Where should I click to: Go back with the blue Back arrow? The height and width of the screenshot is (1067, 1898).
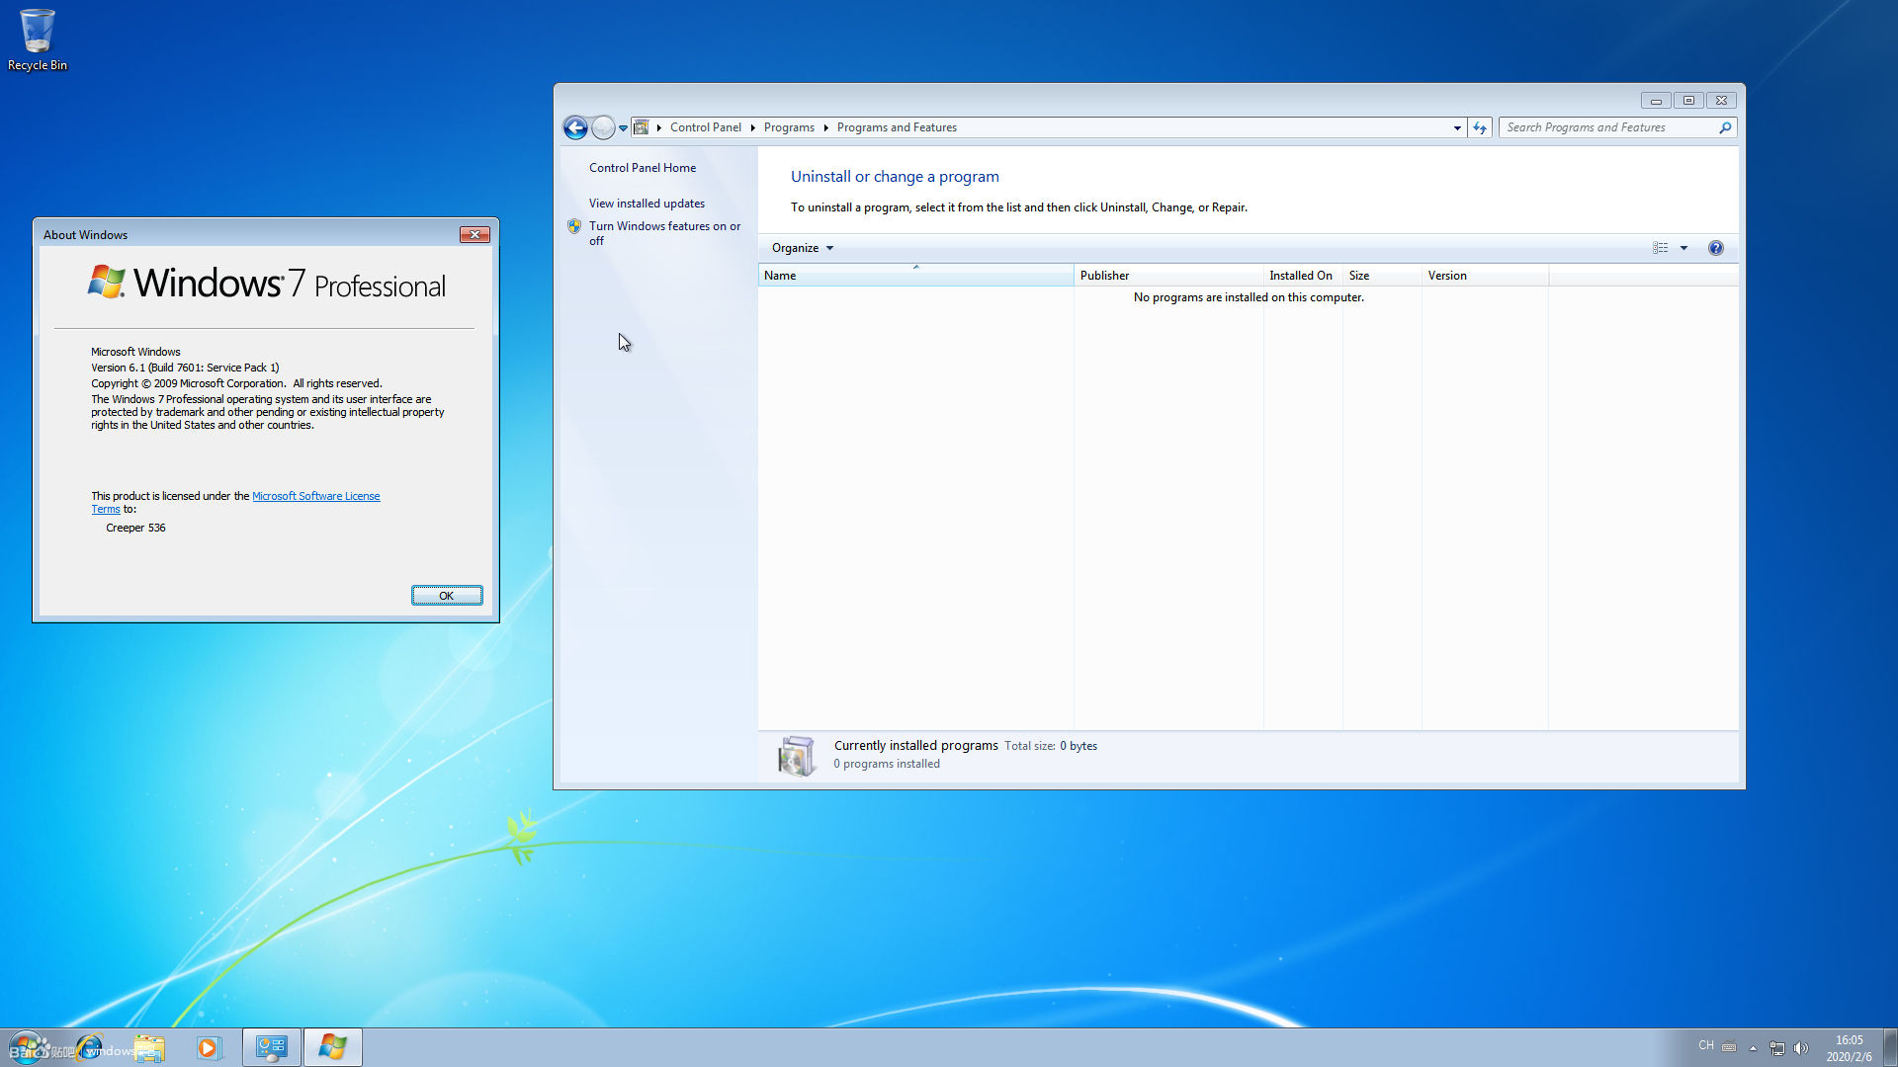[x=575, y=127]
